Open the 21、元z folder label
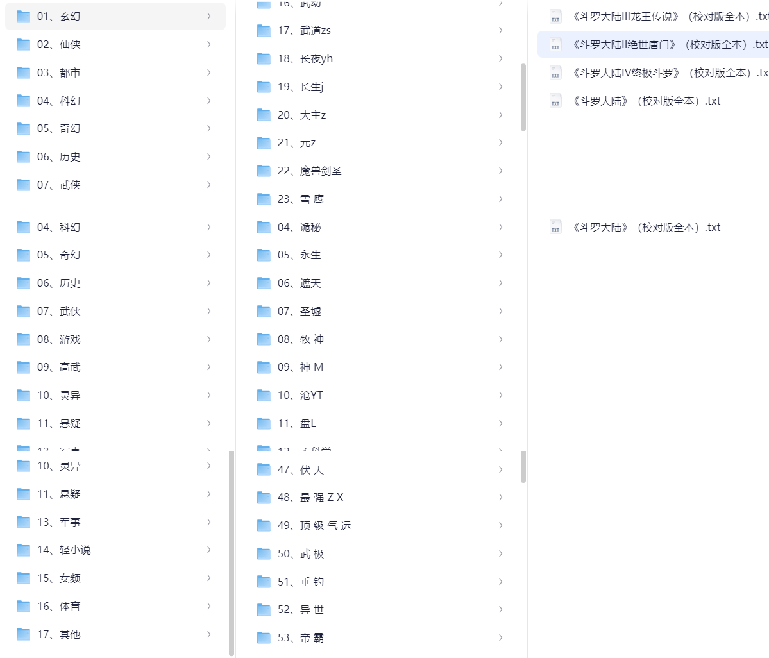This screenshot has width=769, height=658. [x=297, y=142]
